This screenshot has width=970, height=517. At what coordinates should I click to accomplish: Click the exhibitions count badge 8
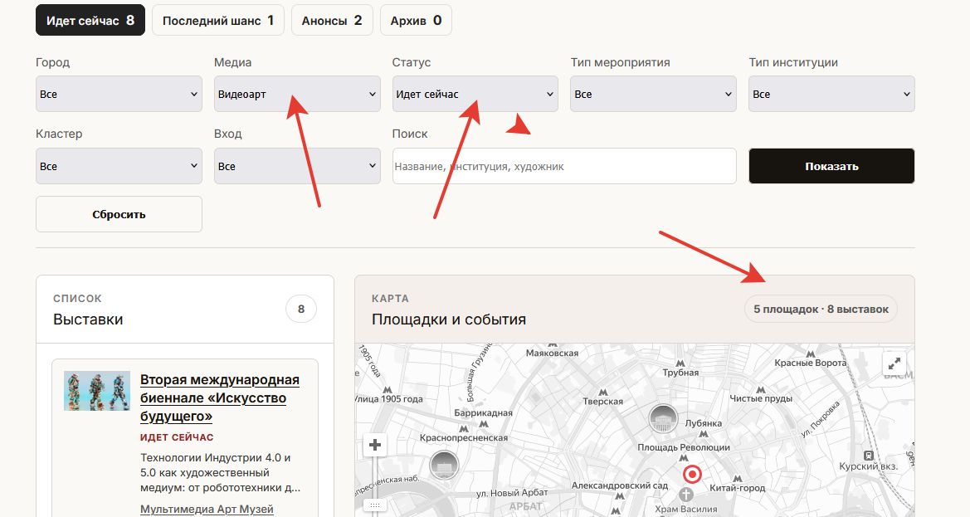click(x=301, y=310)
